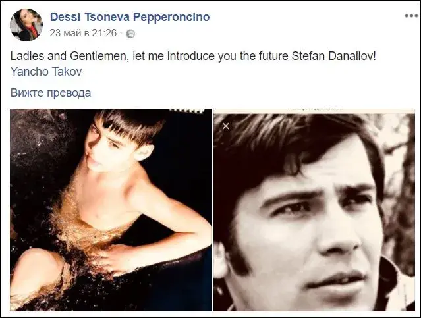
Task: Open Dessi Tsoneva Pepperoncino profile name
Action: coord(130,17)
